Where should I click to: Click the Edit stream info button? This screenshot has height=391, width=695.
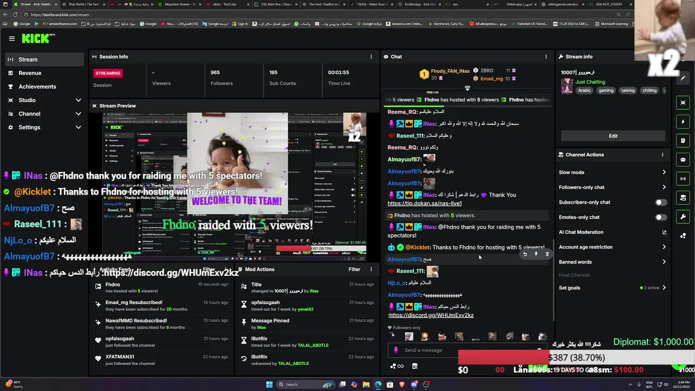[x=613, y=136]
